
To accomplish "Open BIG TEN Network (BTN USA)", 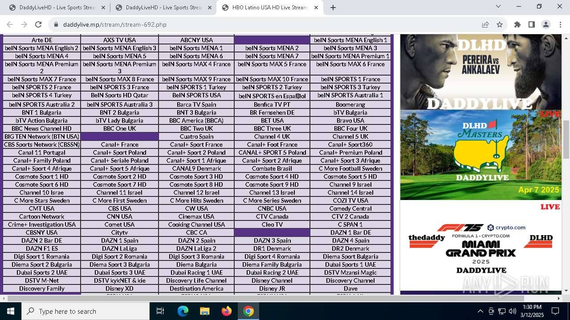I will click(42, 136).
